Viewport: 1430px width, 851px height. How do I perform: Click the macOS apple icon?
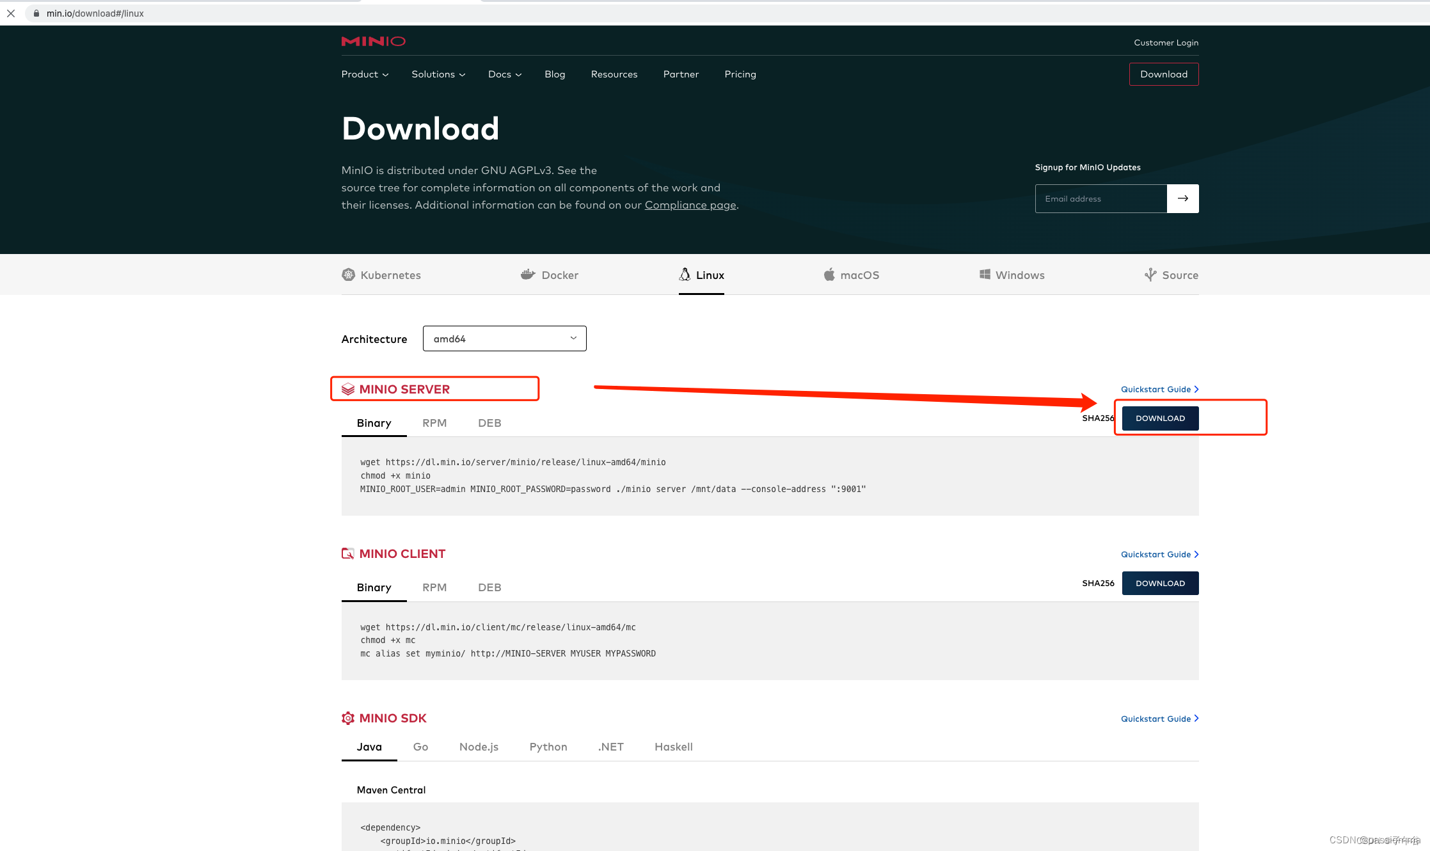[x=829, y=274]
